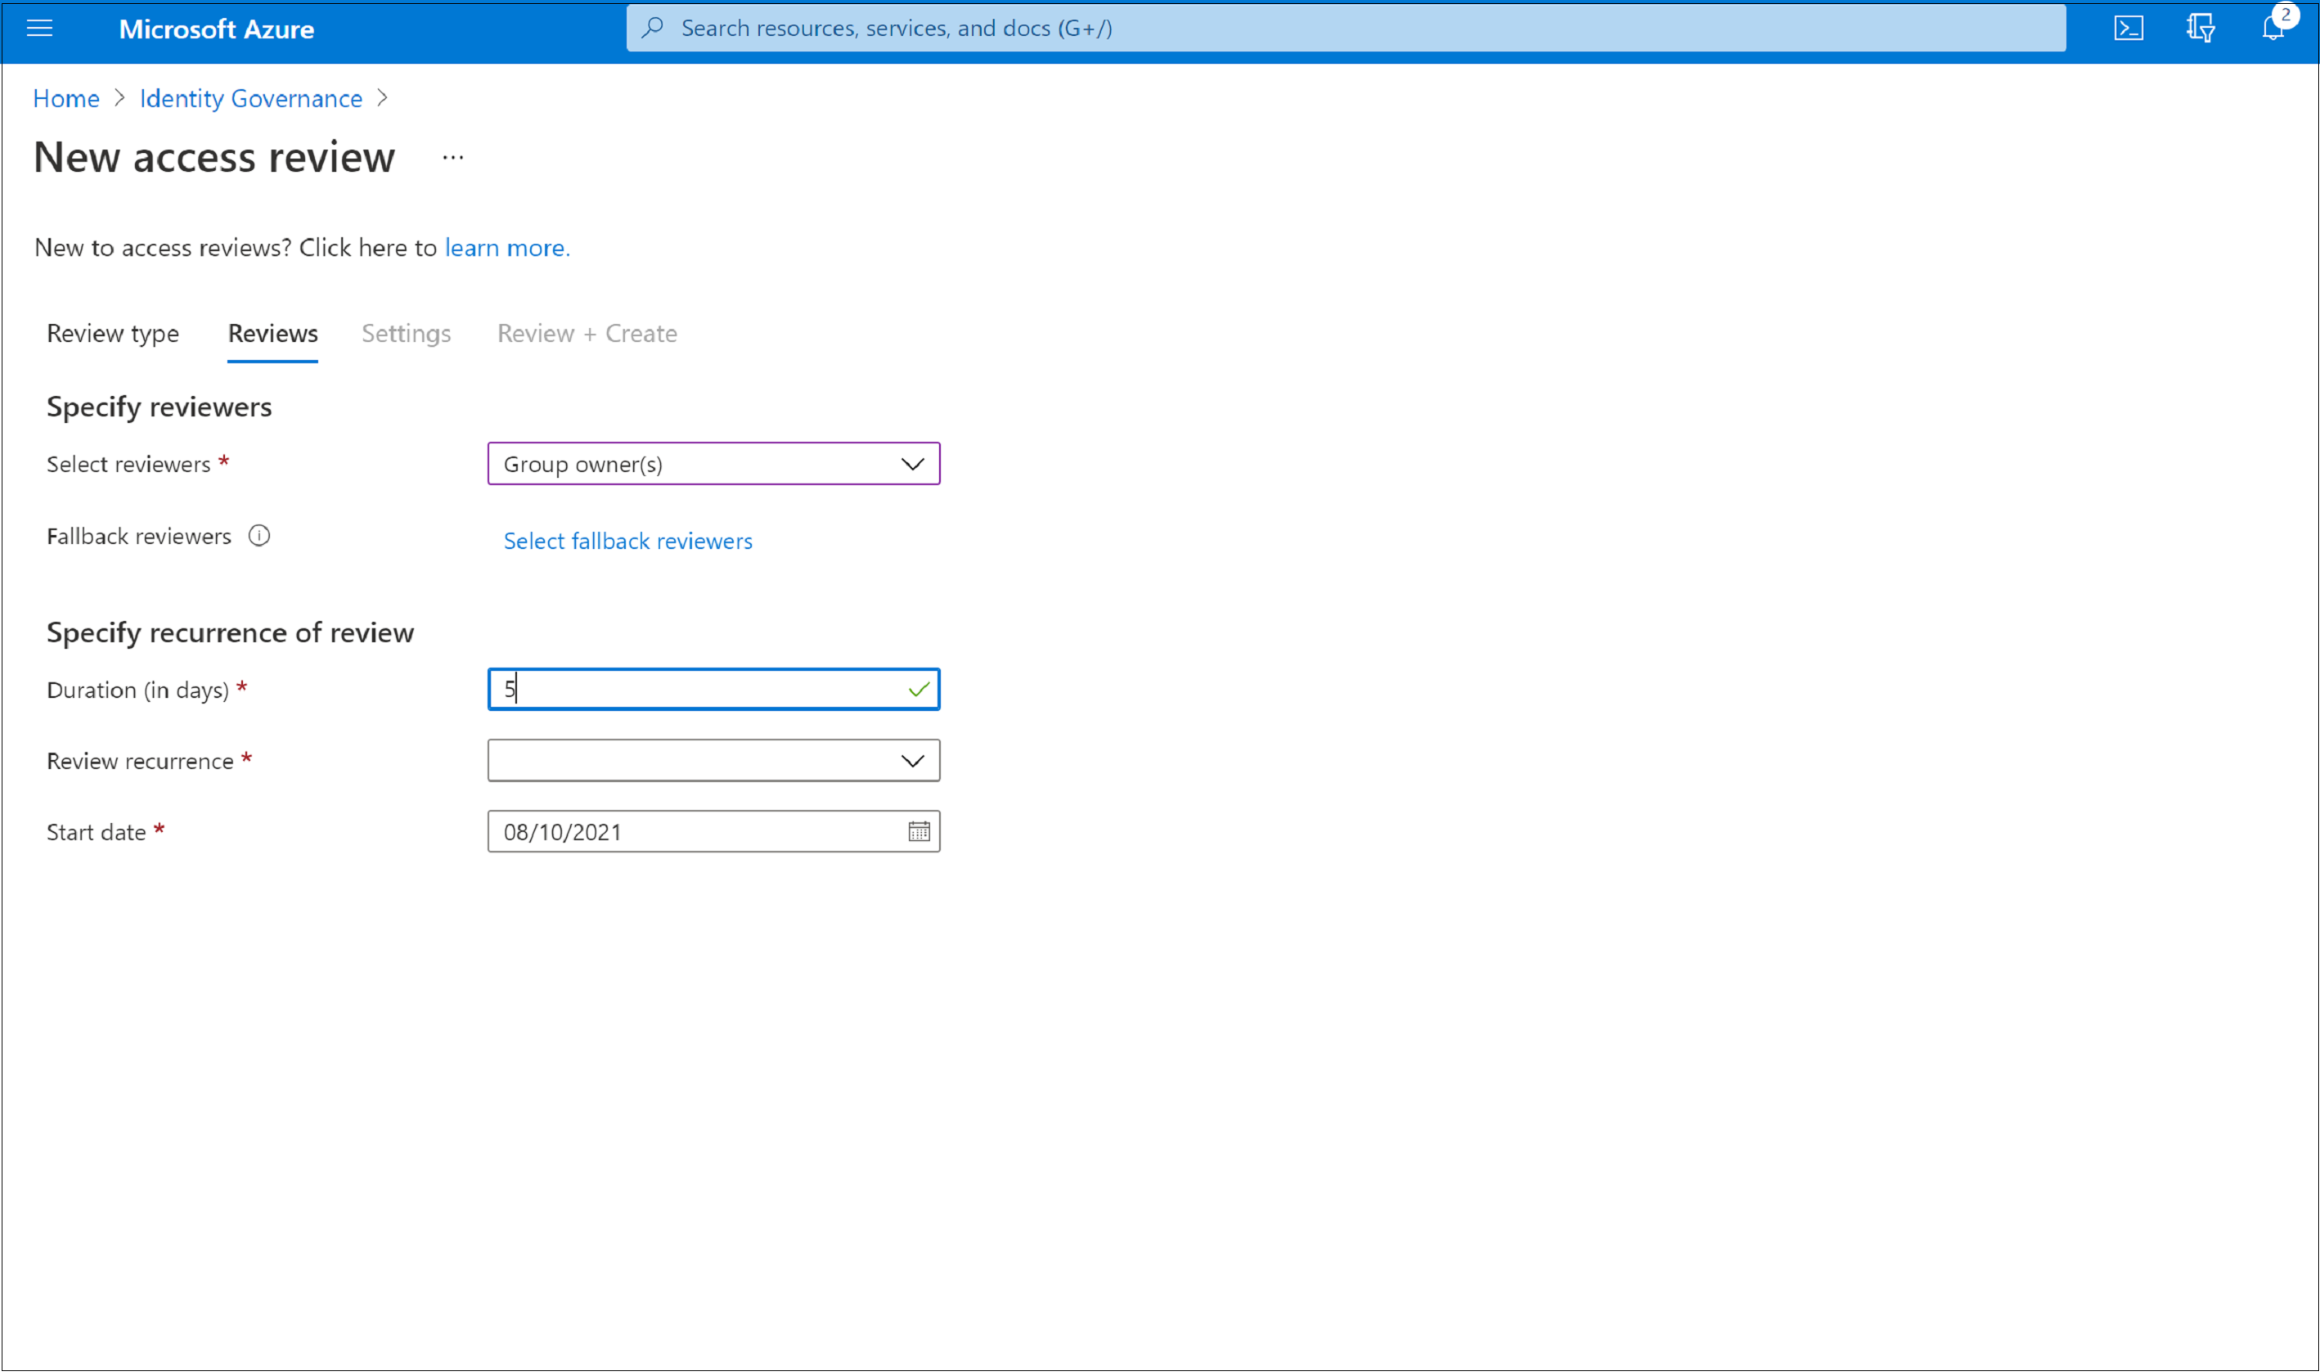
Task: Click the calendar icon for start date
Action: [x=918, y=831]
